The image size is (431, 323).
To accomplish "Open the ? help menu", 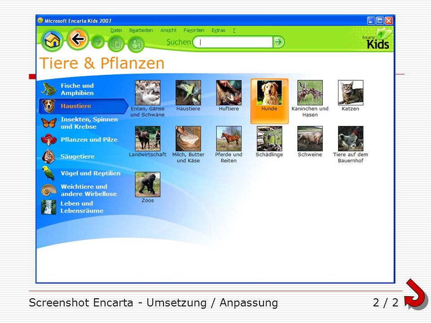I will 234,30.
